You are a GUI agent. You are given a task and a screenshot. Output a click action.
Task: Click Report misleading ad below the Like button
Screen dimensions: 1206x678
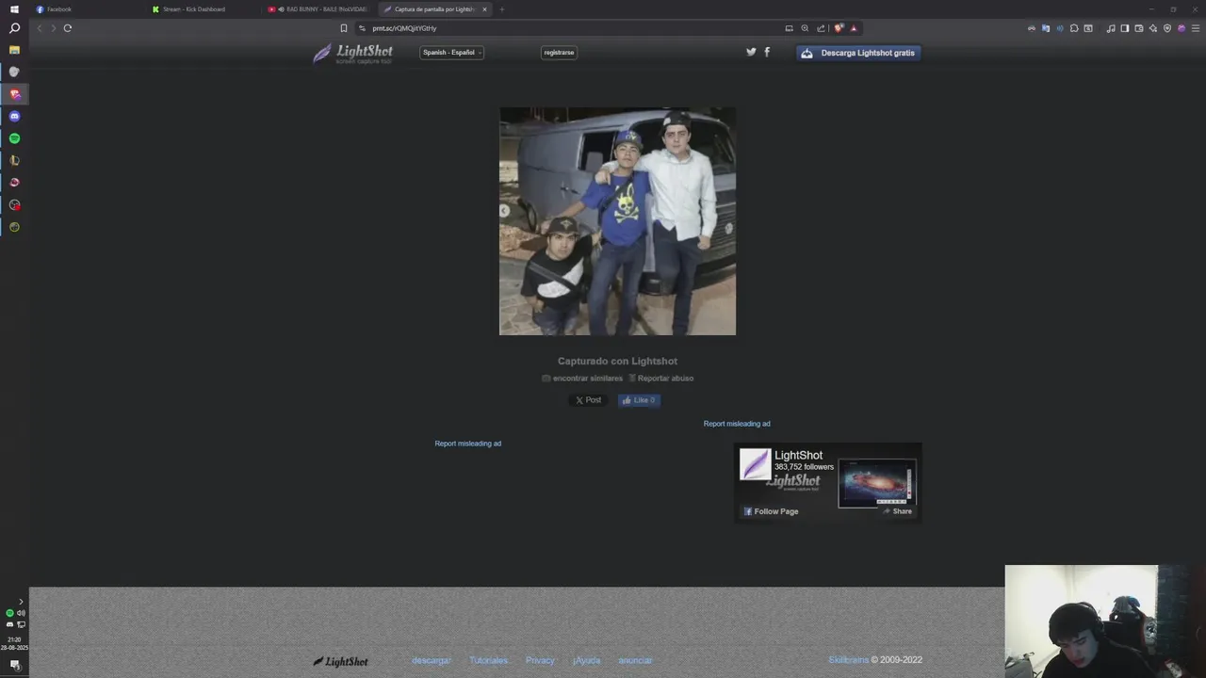468,444
